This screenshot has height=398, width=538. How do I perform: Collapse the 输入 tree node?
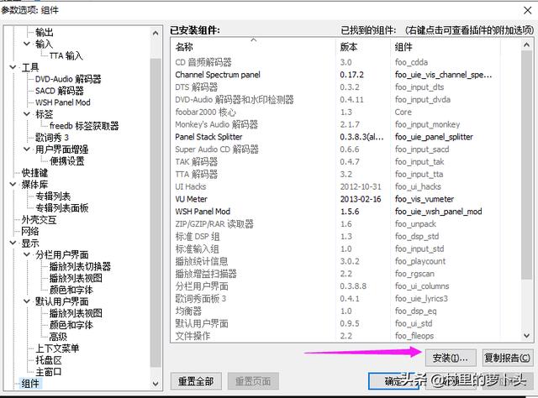click(x=27, y=44)
